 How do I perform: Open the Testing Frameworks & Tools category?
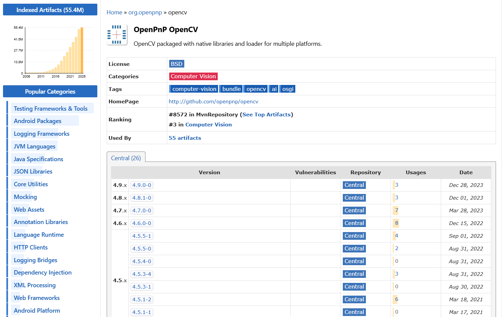coord(51,108)
